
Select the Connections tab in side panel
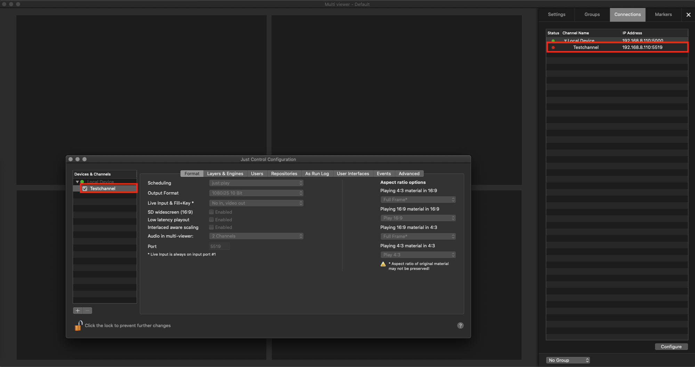coord(628,15)
